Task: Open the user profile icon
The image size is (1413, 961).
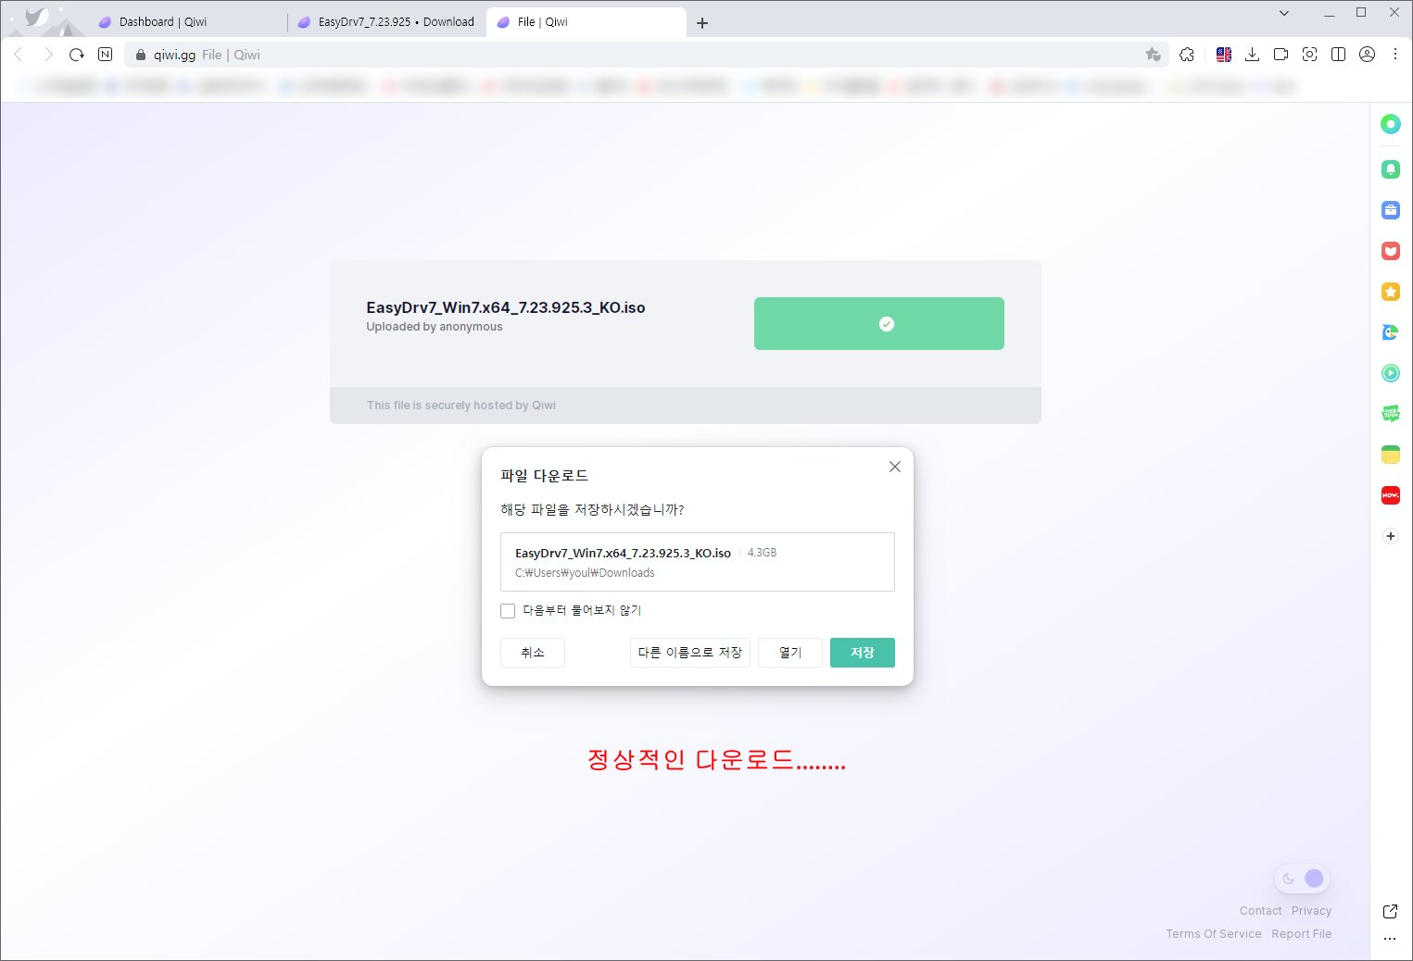Action: tap(1367, 55)
